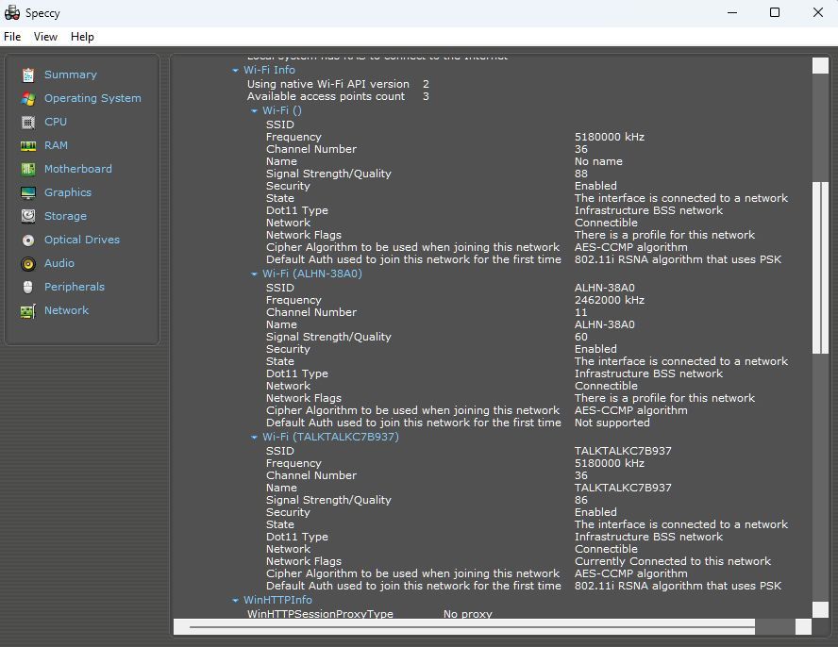Click 'WinHTTPSessionProxyType' label
This screenshot has width=838, height=647.
[320, 614]
